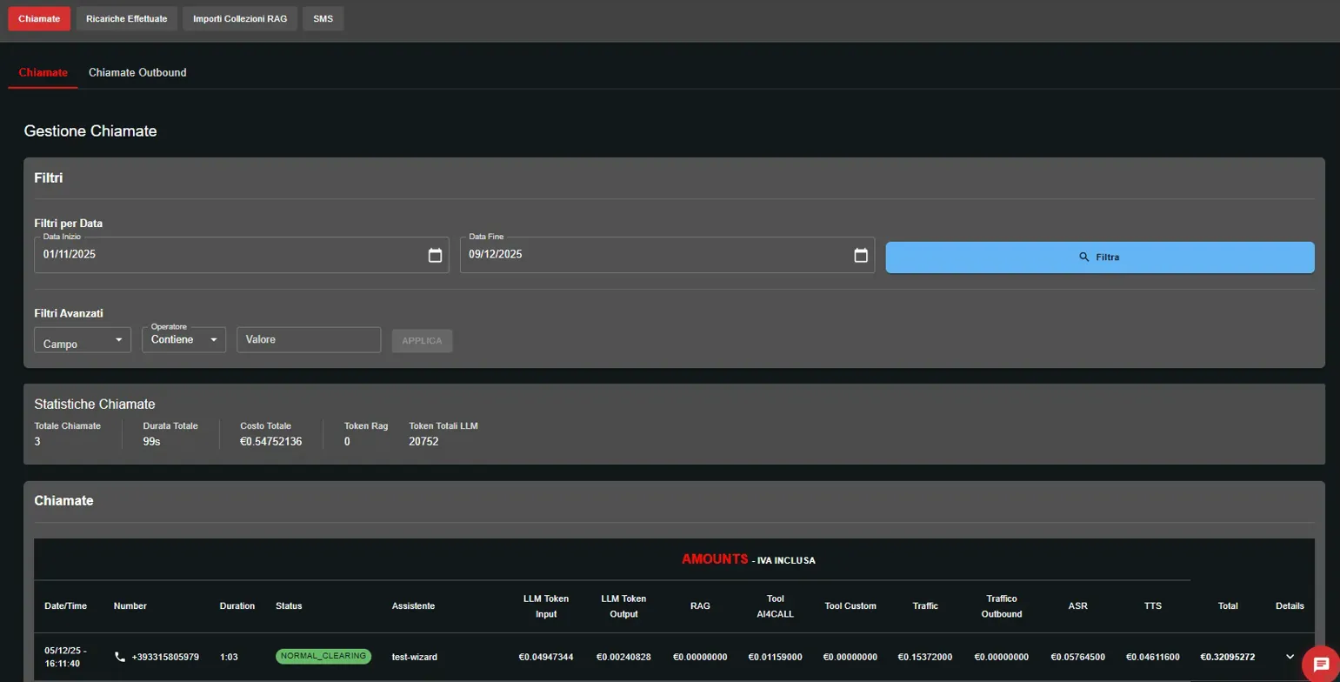
Task: Open the Data Fine calendar picker
Action: tap(860, 256)
